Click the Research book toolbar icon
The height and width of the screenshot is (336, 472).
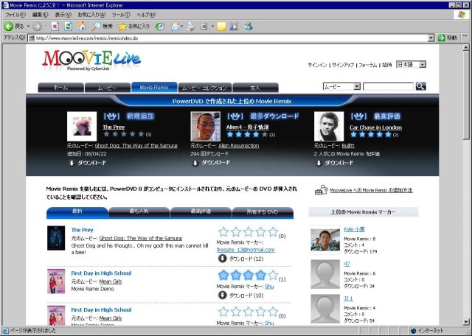pyautogui.click(x=234, y=27)
